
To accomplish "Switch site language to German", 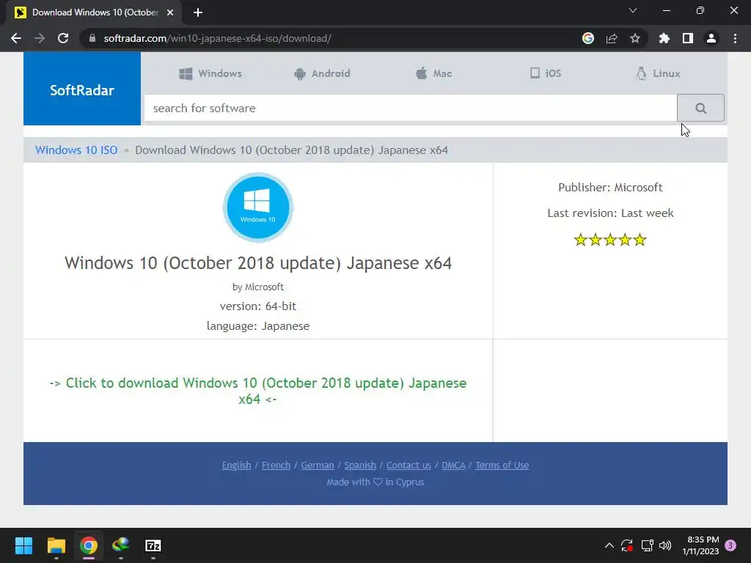I will click(317, 465).
